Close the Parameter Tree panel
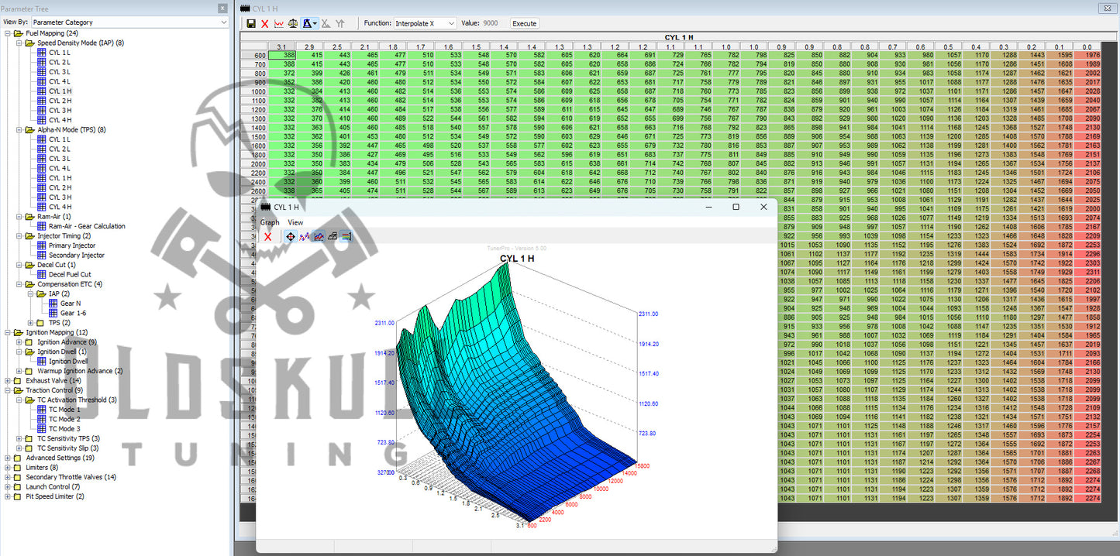The width and height of the screenshot is (1120, 556). point(222,8)
